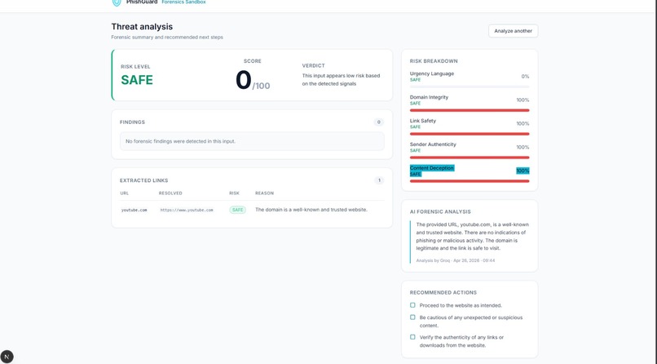Click the Link Safety label
This screenshot has height=364, width=657.
pyautogui.click(x=423, y=120)
